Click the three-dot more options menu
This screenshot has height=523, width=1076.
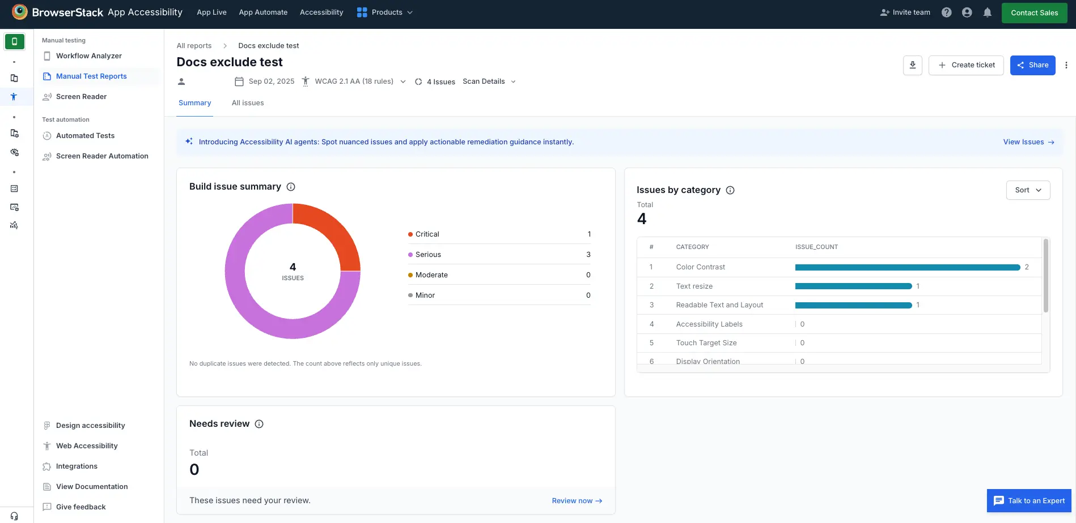[x=1066, y=65]
